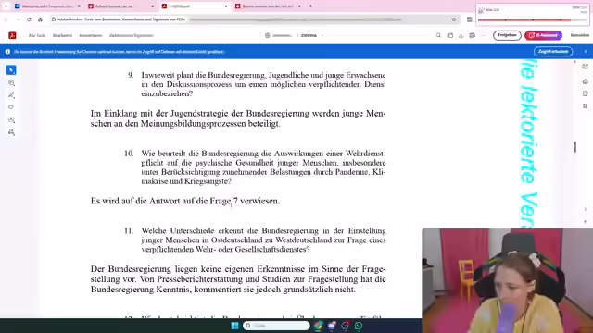Switch to the second browser tab
The height and width of the screenshot is (333, 593).
(121, 6)
